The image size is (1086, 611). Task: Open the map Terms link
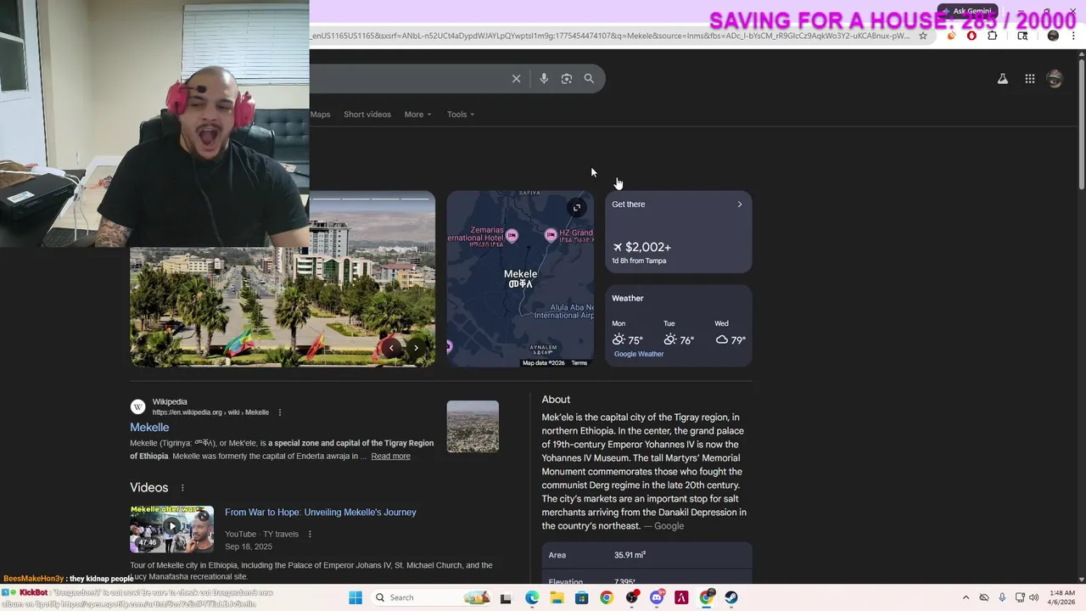tap(579, 363)
